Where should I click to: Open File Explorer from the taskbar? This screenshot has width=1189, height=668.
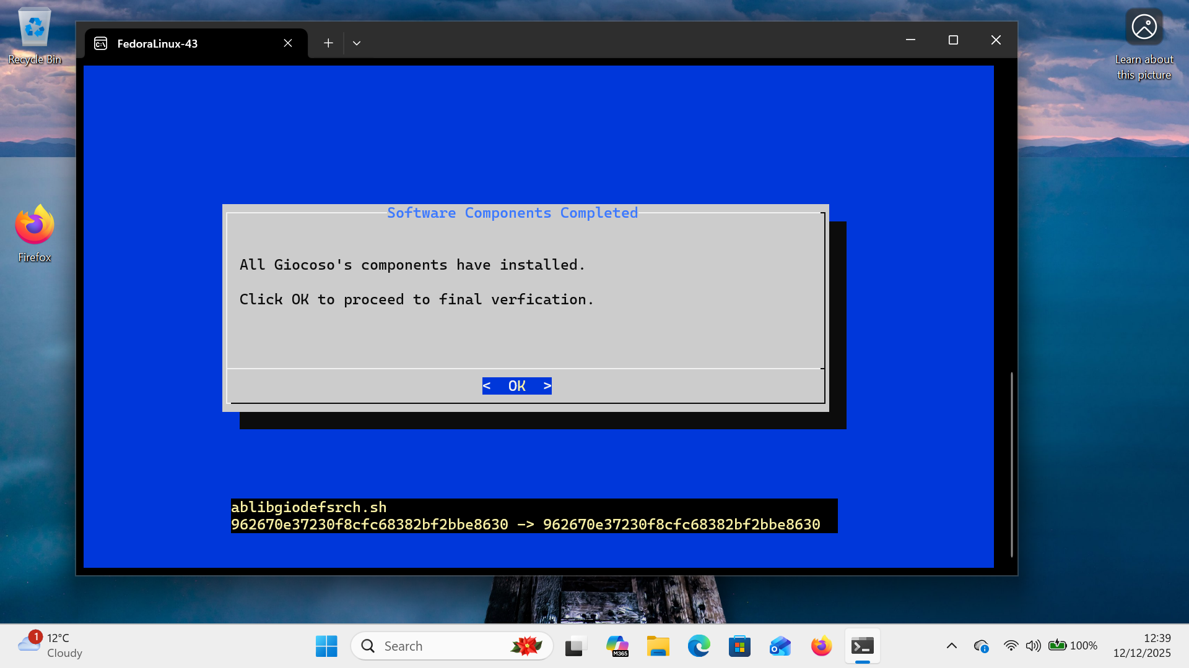click(658, 645)
